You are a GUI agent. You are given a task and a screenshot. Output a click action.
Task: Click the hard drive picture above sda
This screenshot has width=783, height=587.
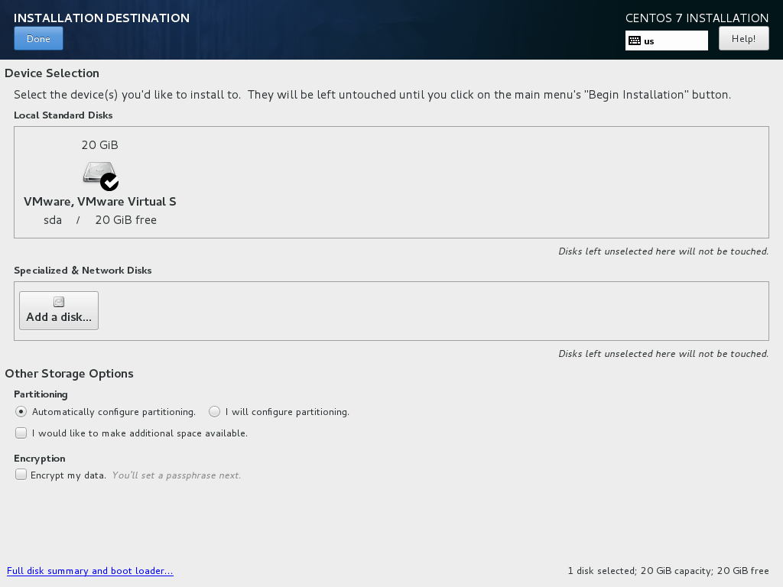(99, 172)
